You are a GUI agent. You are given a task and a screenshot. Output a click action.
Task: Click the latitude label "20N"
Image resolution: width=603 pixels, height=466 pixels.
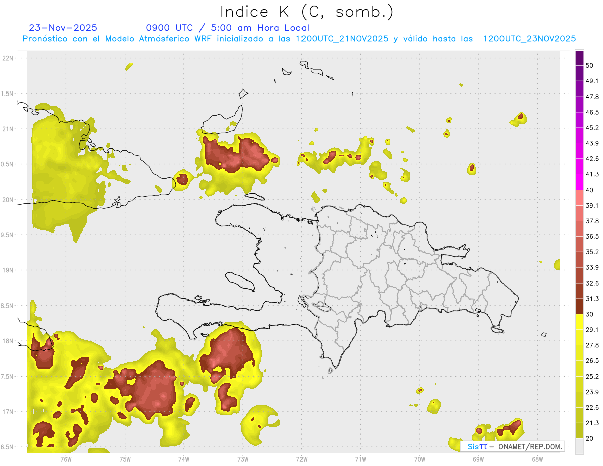tap(8, 200)
